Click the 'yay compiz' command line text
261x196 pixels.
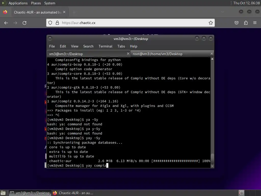tap(96, 165)
